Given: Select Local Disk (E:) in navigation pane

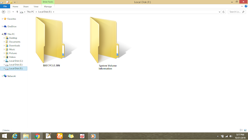Looking at the screenshot, I should [x=16, y=65].
